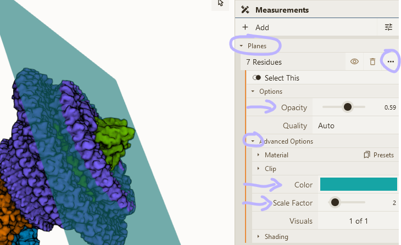Viewport: 401px width, 245px height.
Task: Open the measurement settings sliders icon
Action: [x=388, y=27]
